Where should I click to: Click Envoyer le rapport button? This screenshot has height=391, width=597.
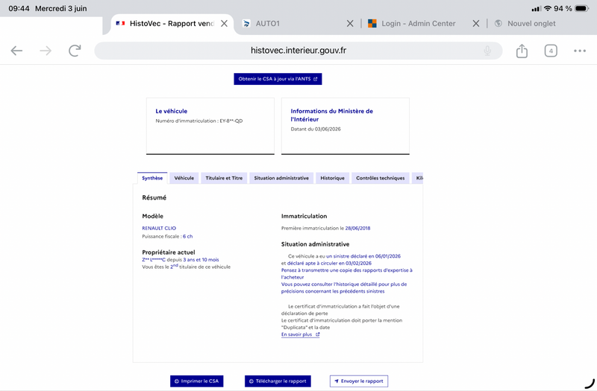click(x=359, y=381)
